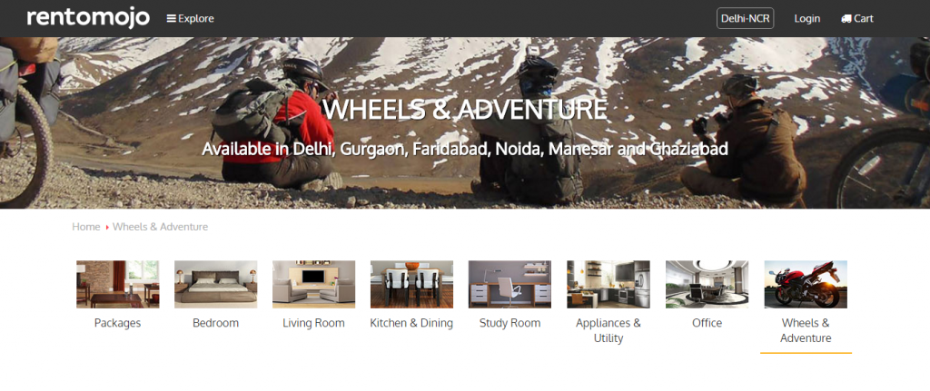Click the Cart truck icon
Viewport: 930px width, 391px height.
[846, 18]
